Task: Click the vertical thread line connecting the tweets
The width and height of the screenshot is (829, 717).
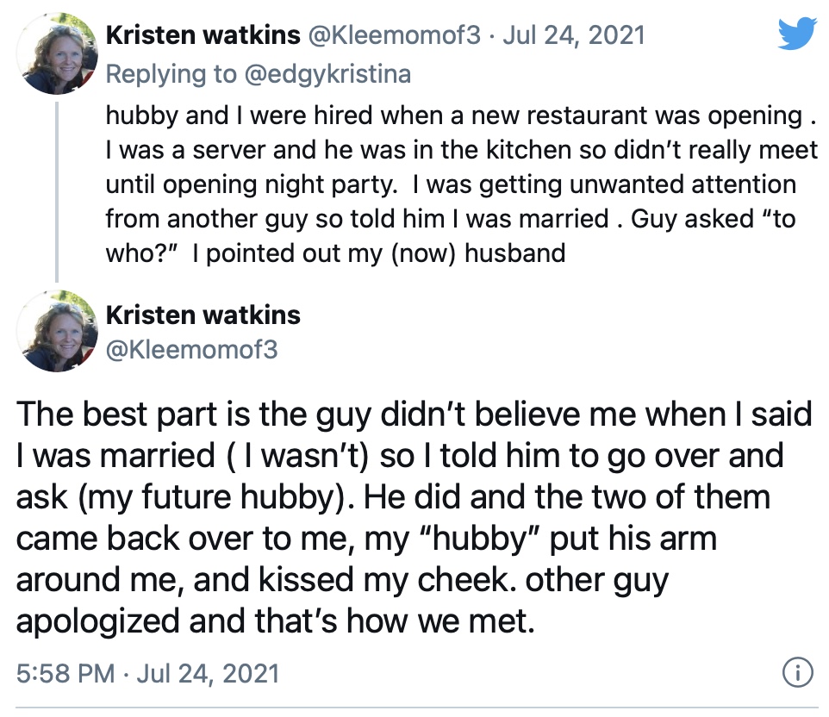Action: (57, 191)
